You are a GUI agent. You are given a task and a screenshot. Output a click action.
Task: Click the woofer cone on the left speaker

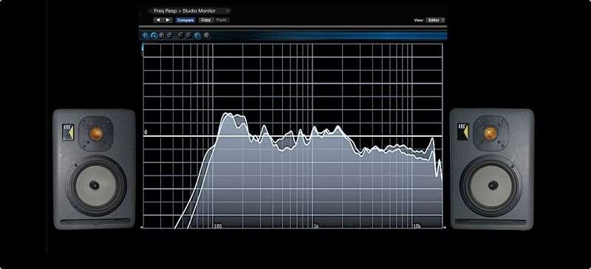pos(95,185)
